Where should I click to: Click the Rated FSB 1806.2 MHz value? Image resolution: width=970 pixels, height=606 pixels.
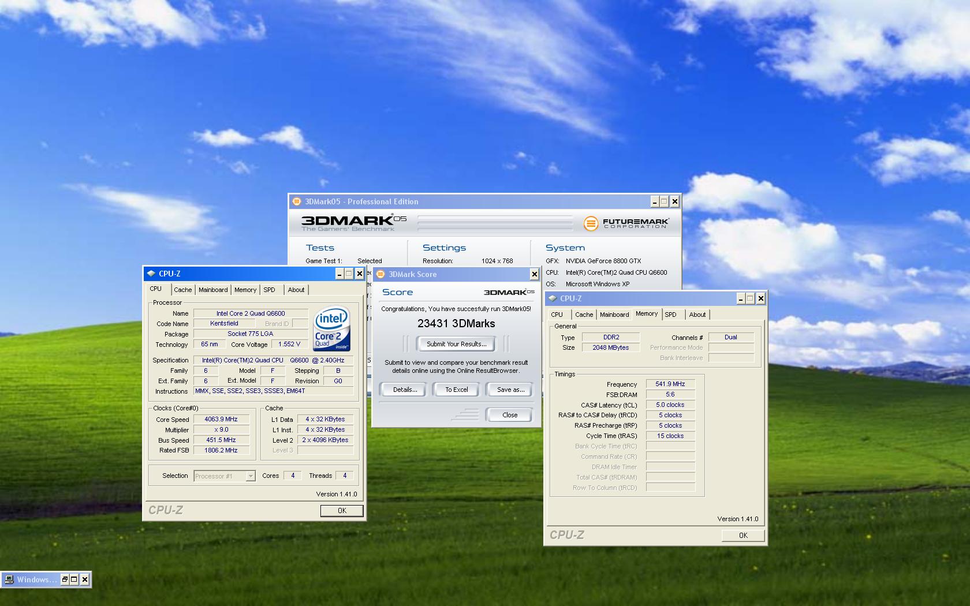(x=221, y=451)
